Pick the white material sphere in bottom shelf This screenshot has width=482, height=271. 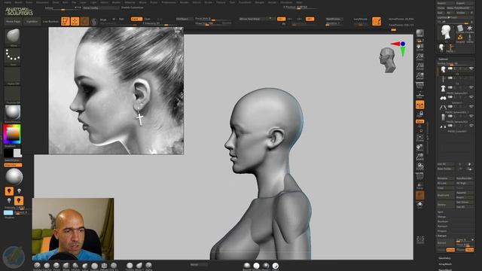(x=256, y=266)
